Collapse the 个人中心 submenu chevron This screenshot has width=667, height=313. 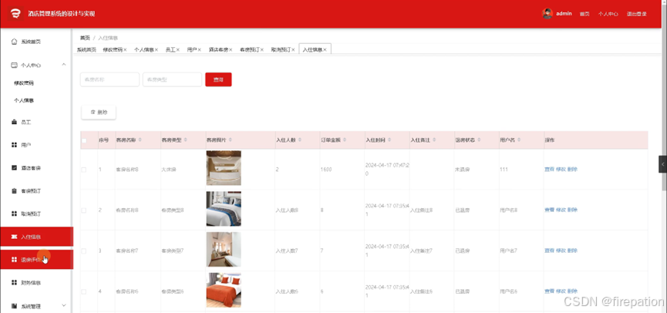(x=64, y=65)
